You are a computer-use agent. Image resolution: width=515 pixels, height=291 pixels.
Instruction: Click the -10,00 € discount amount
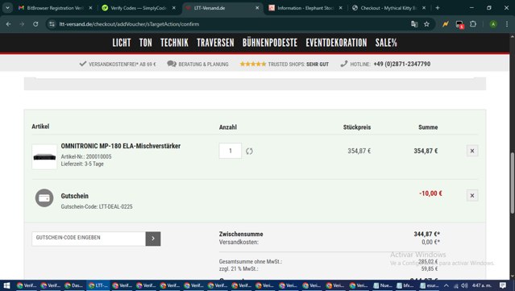[x=430, y=193]
